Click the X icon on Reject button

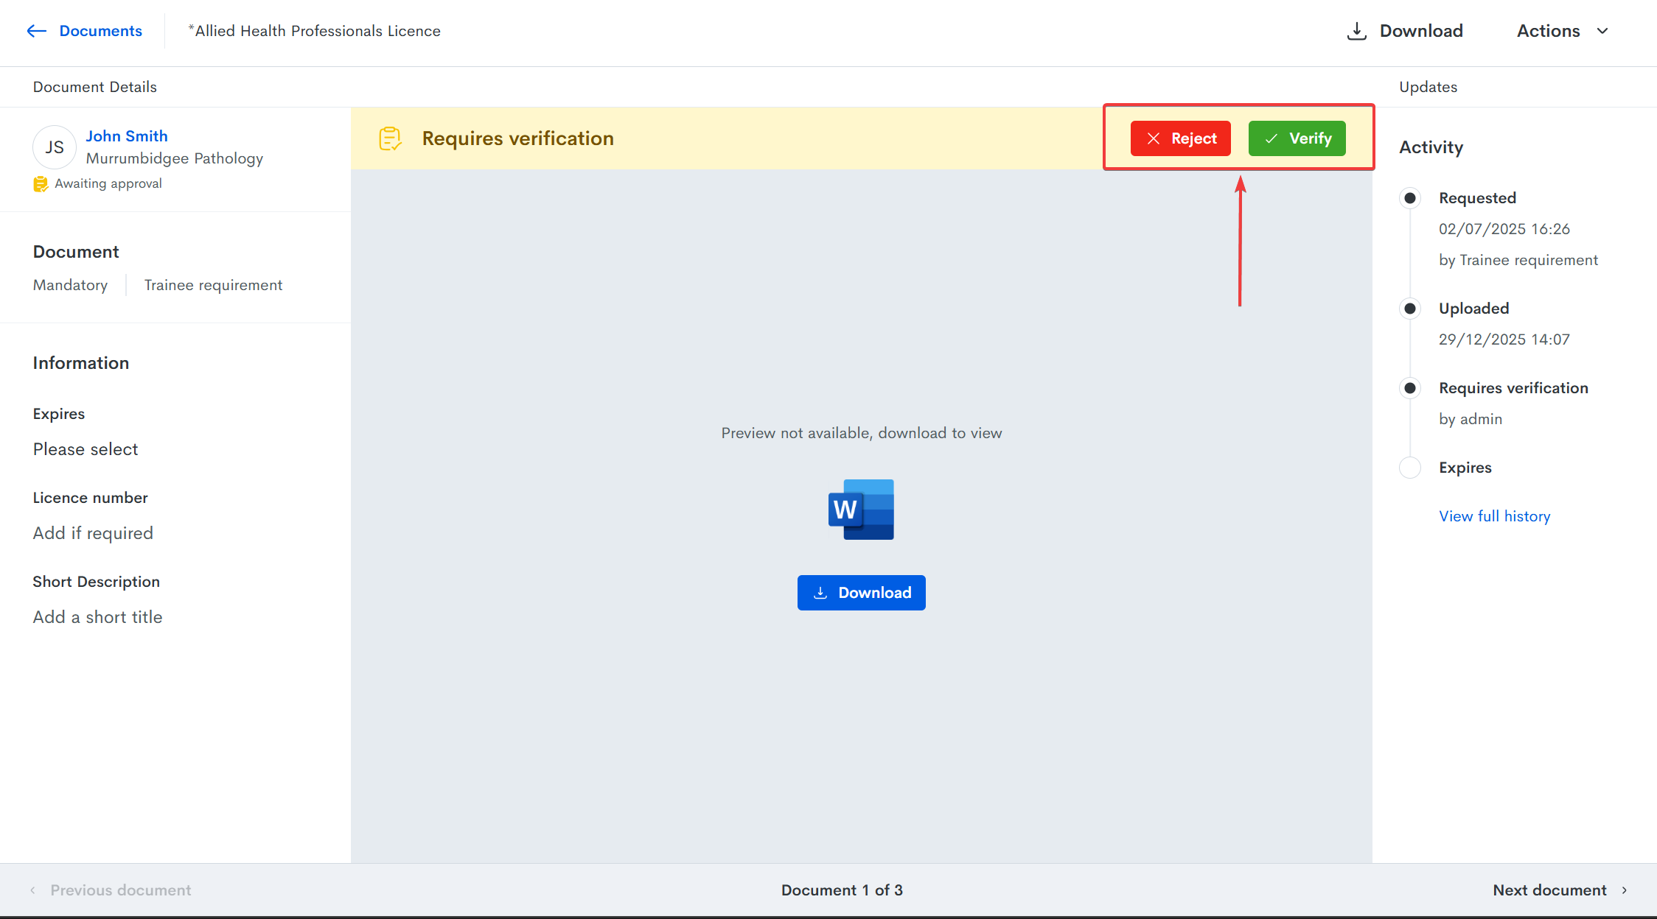(1154, 138)
